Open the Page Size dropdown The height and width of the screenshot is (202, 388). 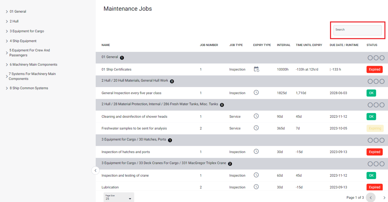(119, 197)
